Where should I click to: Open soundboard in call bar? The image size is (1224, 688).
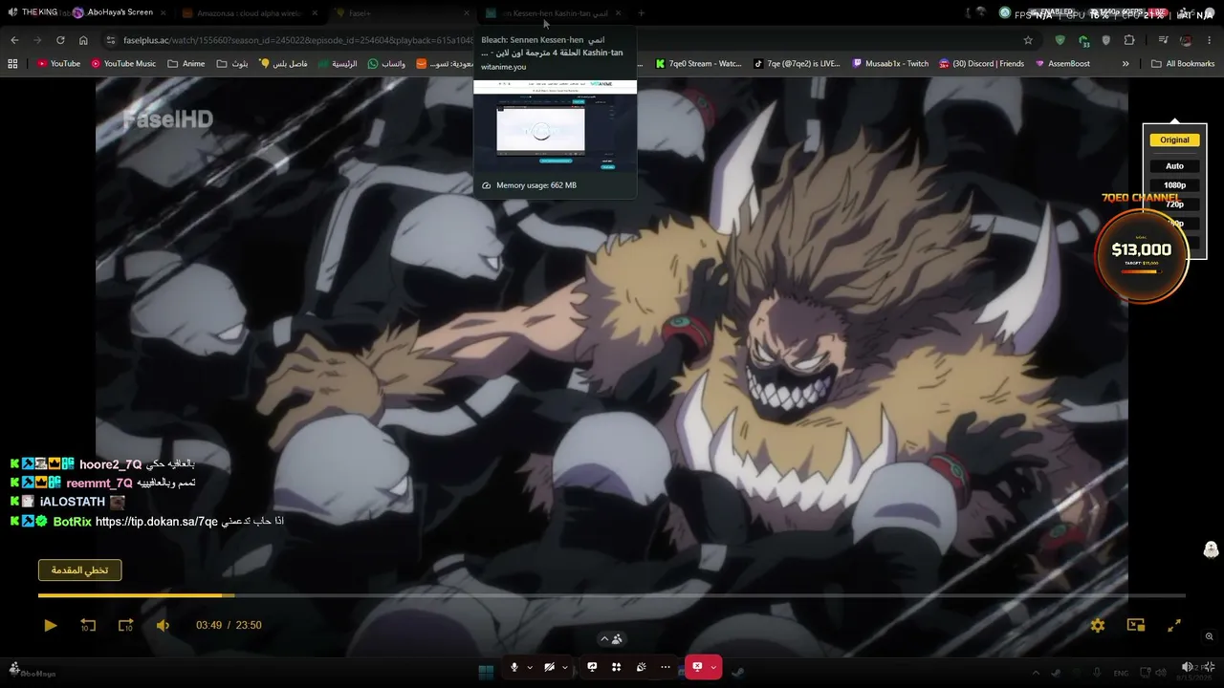pyautogui.click(x=642, y=667)
